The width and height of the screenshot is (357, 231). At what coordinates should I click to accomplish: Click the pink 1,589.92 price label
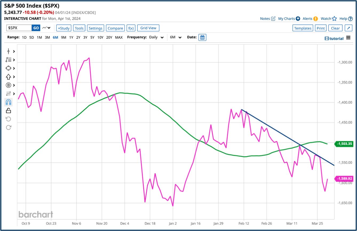[344, 178]
